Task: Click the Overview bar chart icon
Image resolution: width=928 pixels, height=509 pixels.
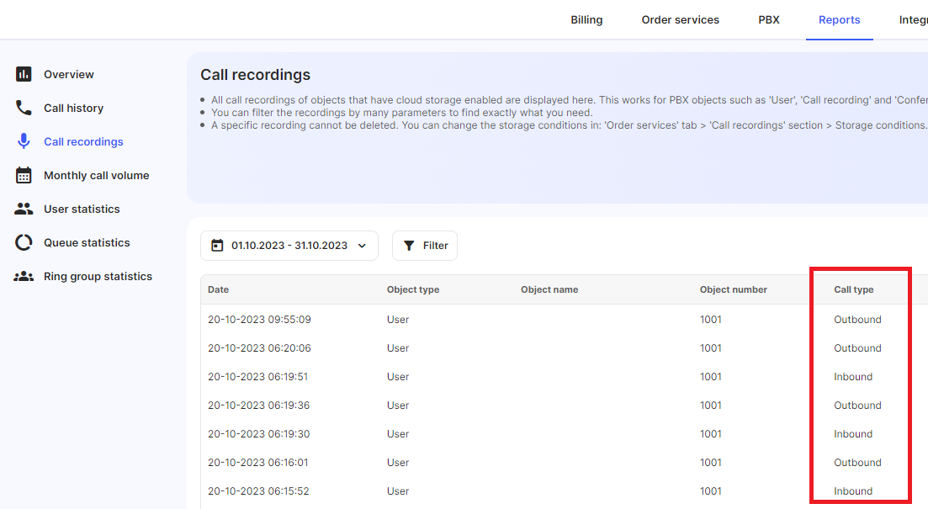Action: [24, 74]
